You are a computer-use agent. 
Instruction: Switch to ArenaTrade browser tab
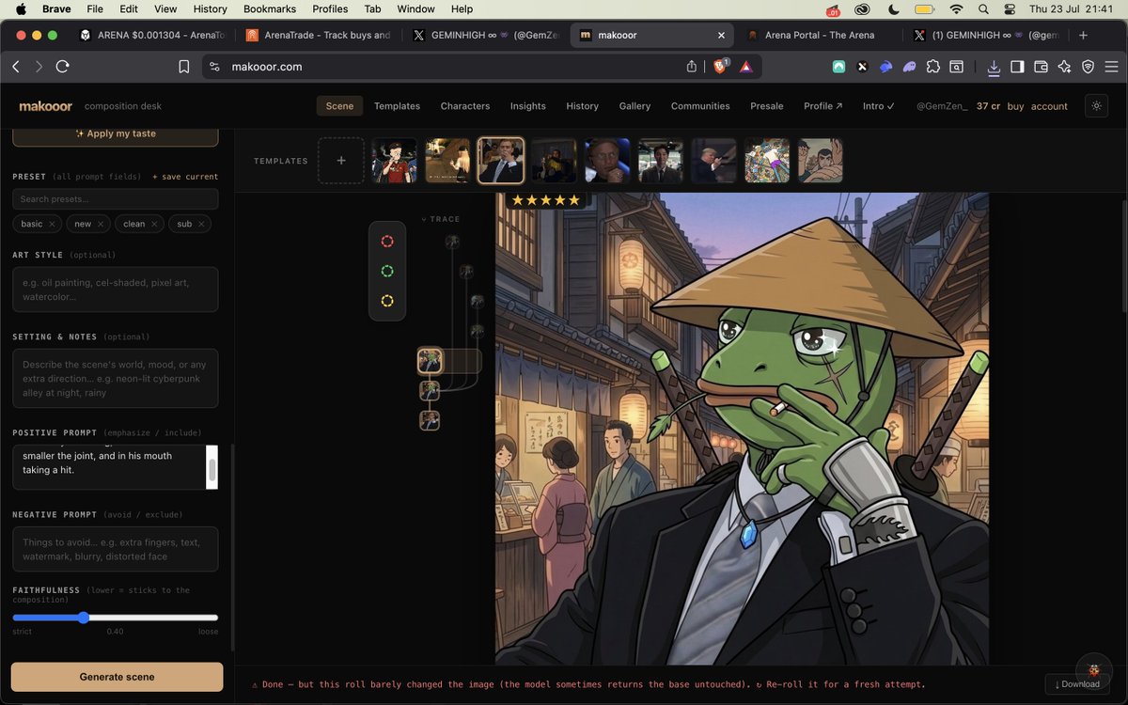pyautogui.click(x=318, y=35)
